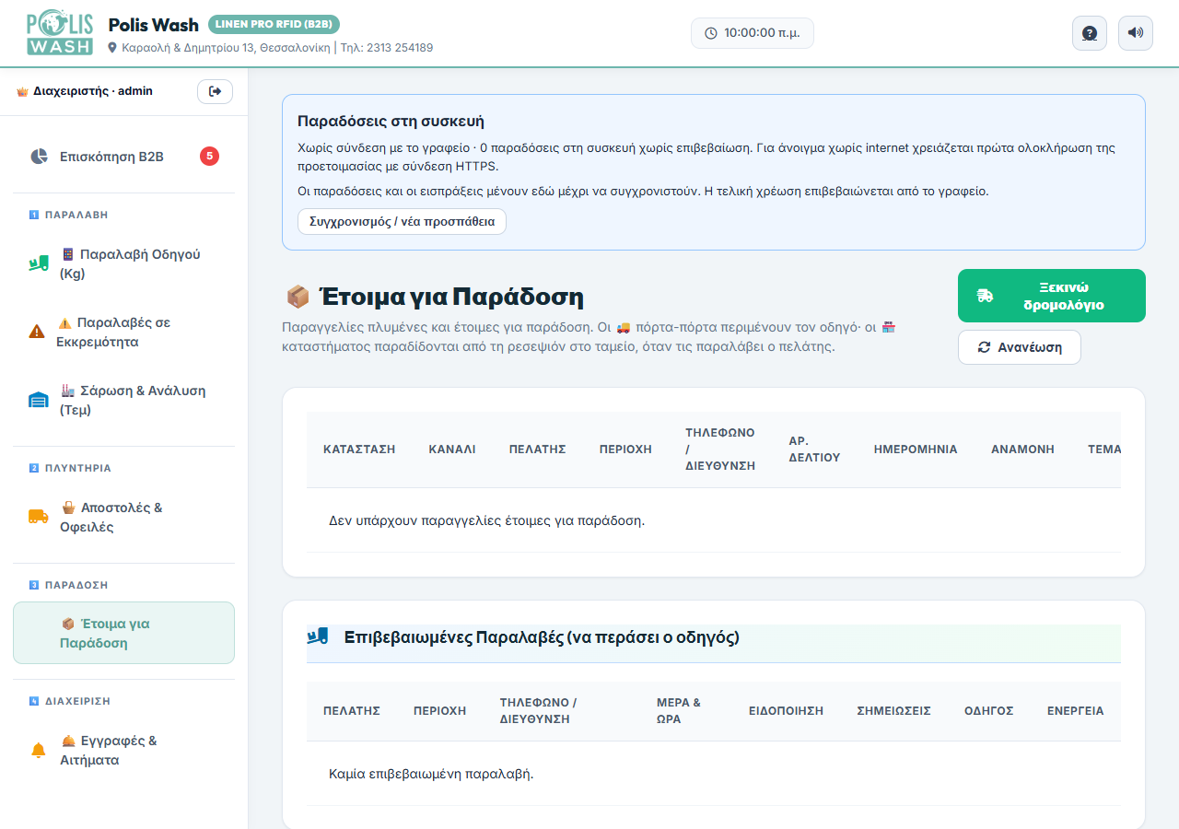Viewport: 1179px width, 829px height.
Task: Click the ΚΑΤΑΣΤΑΣΗ column header
Action: point(359,450)
